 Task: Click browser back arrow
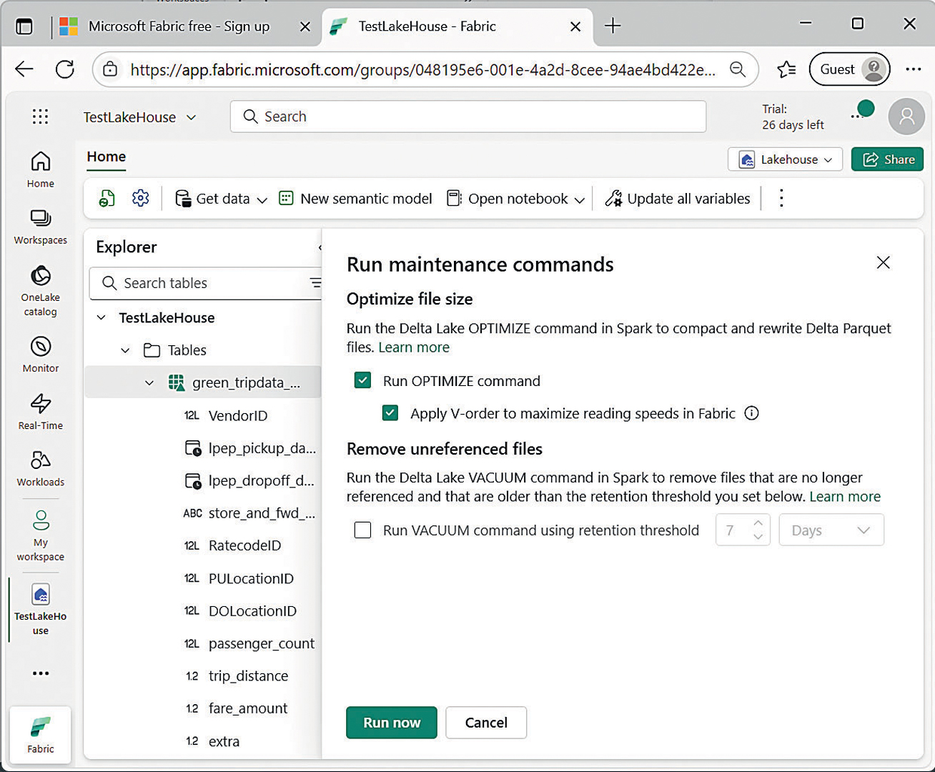click(24, 69)
